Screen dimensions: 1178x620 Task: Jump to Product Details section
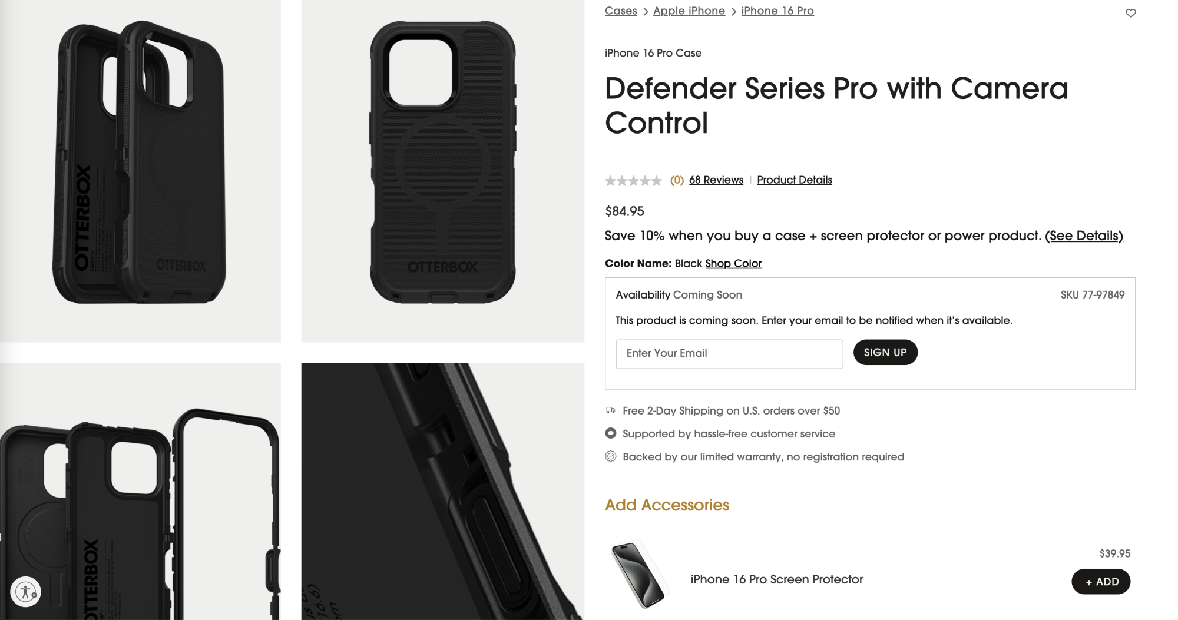(x=795, y=180)
